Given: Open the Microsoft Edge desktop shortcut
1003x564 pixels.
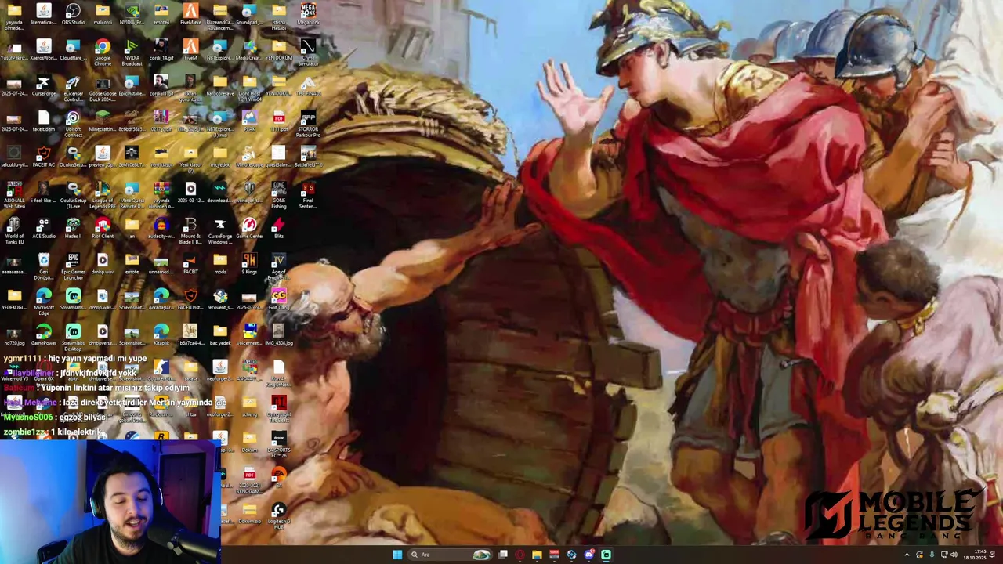Looking at the screenshot, I should (44, 303).
